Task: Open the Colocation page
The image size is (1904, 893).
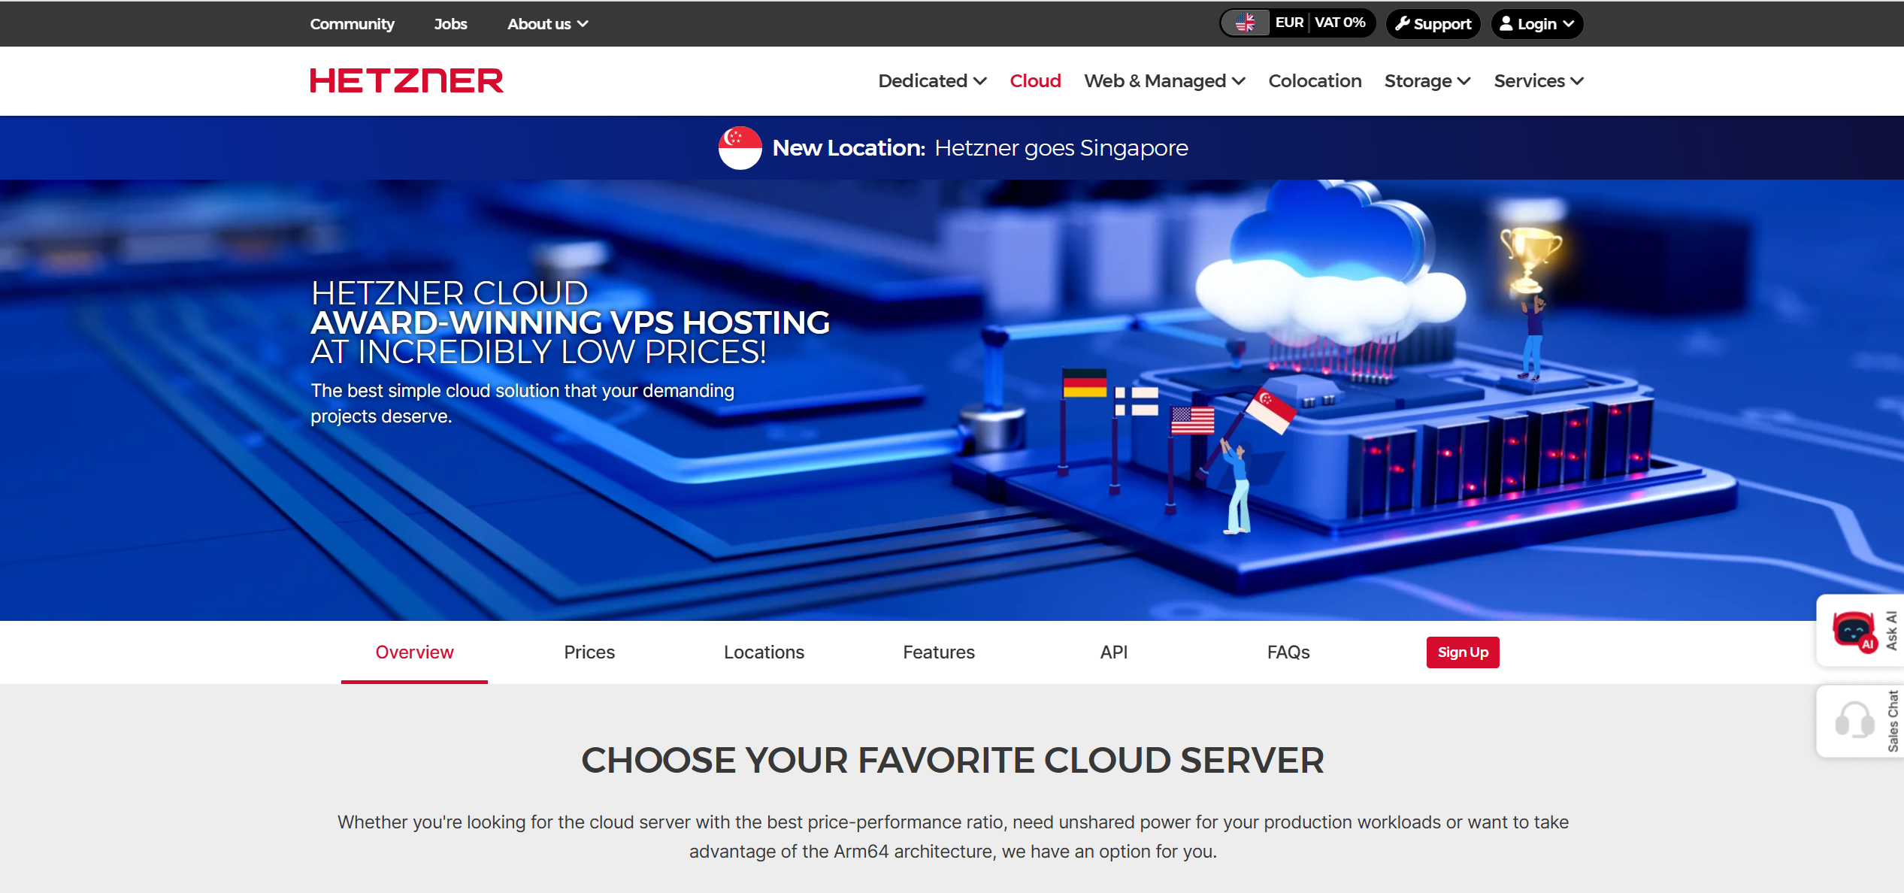Action: click(x=1315, y=80)
